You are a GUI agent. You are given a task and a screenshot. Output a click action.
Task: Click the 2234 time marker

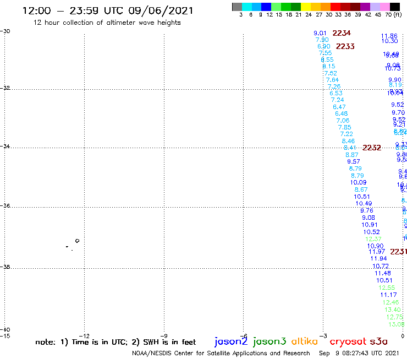[x=342, y=33]
